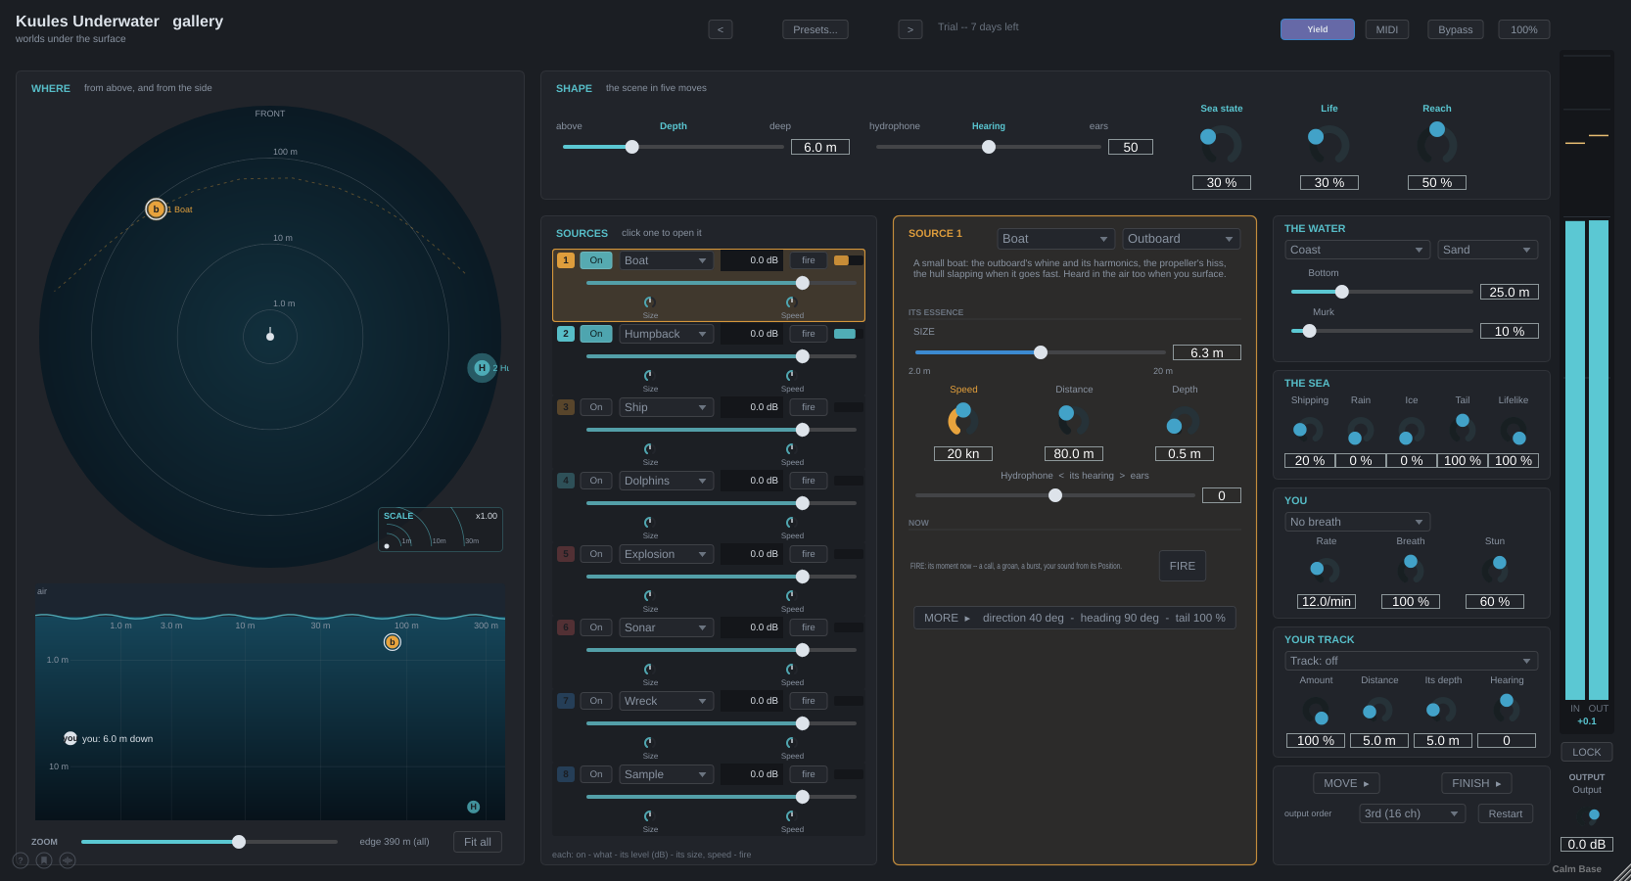Open the FINISH menu
This screenshot has width=1631, height=881.
[1476, 783]
